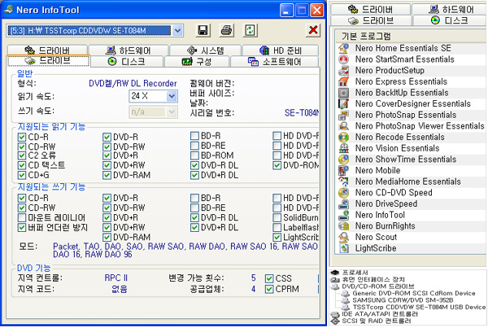Open the drive selection dropdown arrow
Screen dimensions: 488x328
(177, 31)
